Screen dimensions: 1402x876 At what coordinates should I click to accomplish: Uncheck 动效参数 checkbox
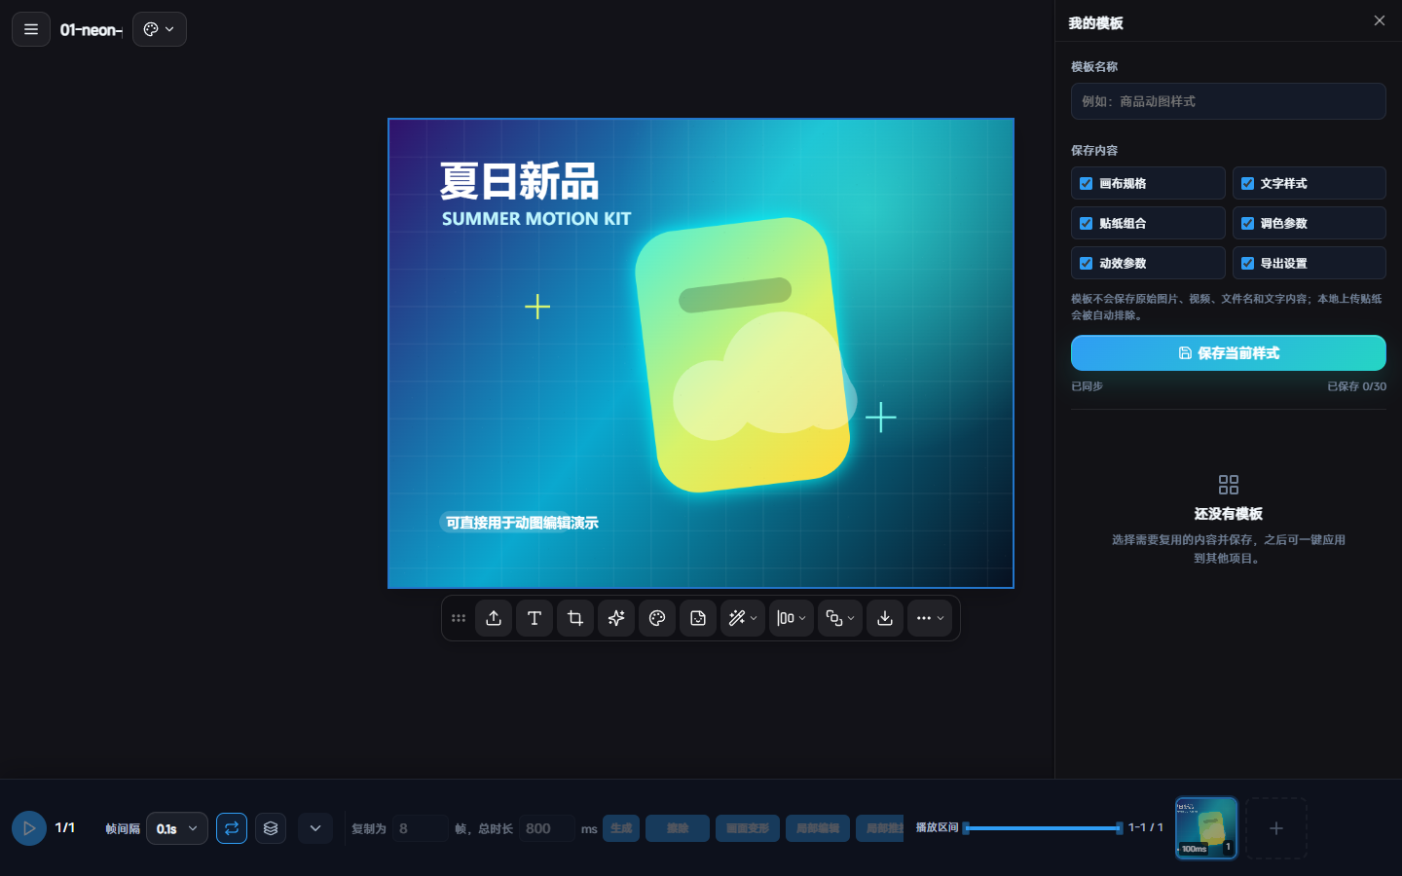pyautogui.click(x=1087, y=263)
